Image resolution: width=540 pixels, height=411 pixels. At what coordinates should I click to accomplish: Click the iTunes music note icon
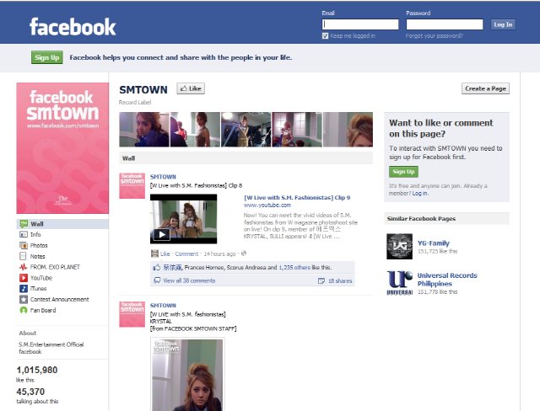(x=24, y=288)
